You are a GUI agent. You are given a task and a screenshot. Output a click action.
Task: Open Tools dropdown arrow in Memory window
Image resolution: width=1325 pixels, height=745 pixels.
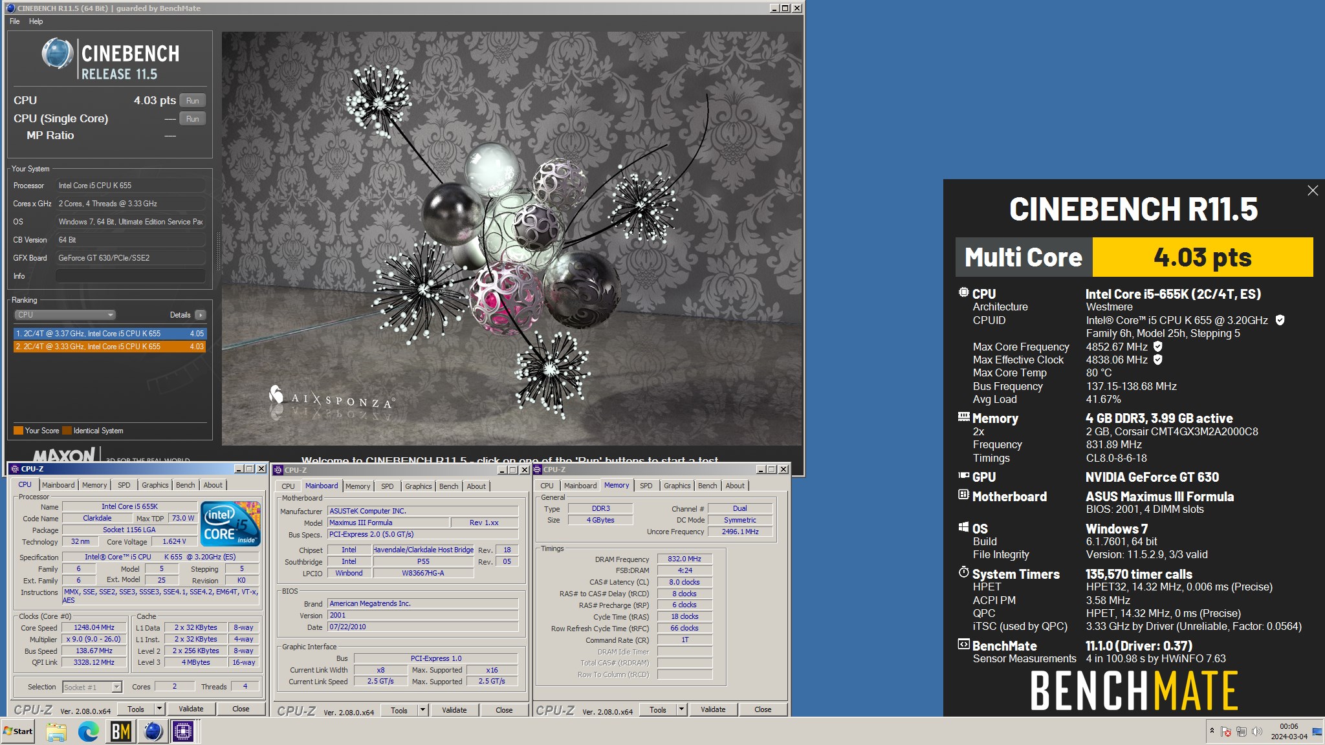[x=681, y=709]
